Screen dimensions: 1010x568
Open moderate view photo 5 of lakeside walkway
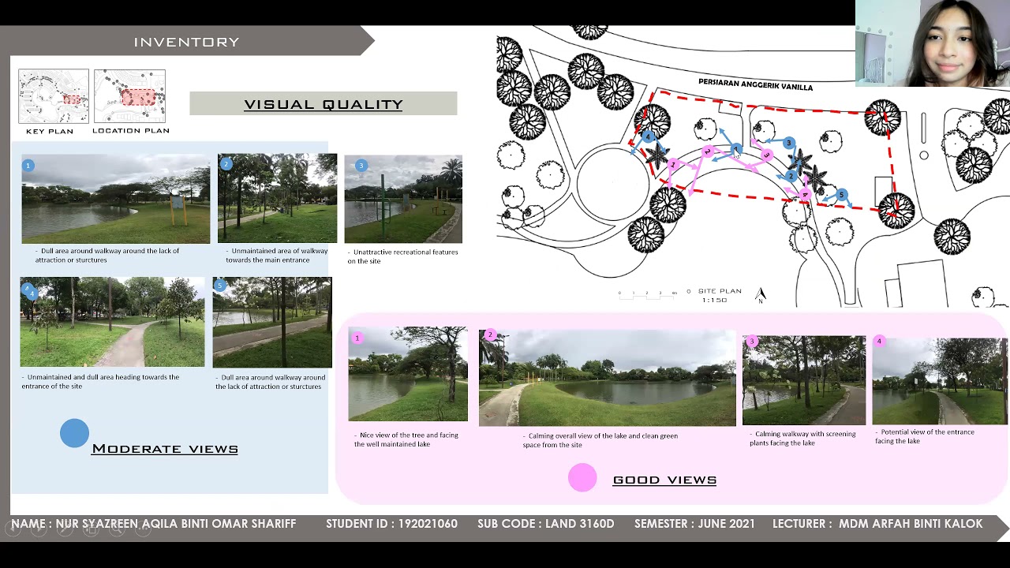(x=272, y=322)
